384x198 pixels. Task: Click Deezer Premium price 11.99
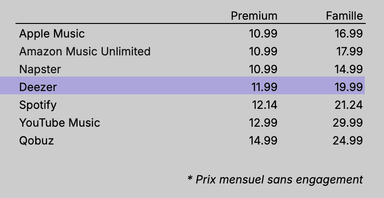click(x=263, y=87)
